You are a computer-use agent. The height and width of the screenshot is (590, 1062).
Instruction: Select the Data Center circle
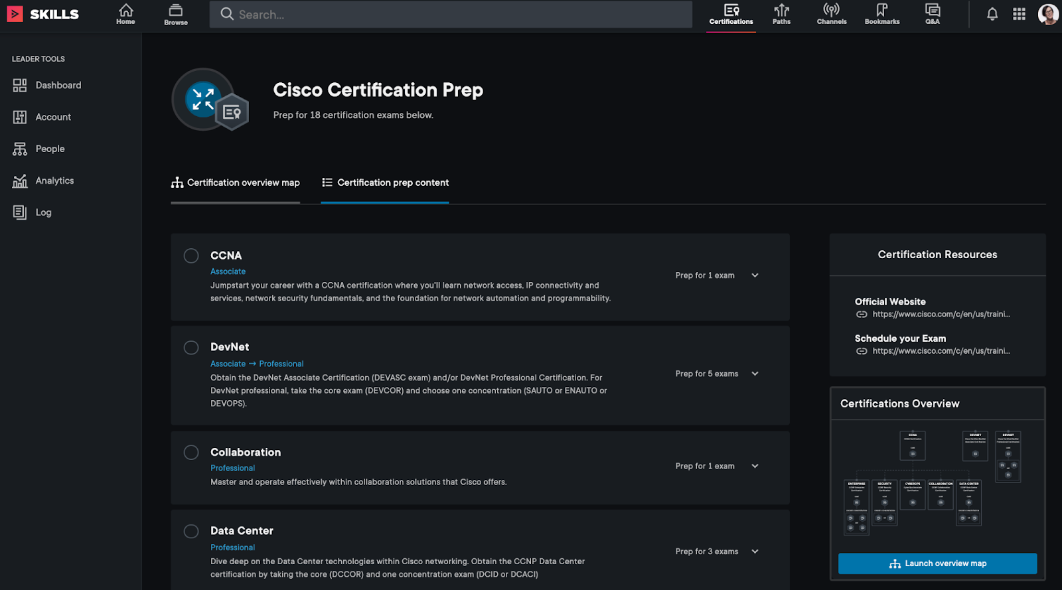click(x=191, y=531)
